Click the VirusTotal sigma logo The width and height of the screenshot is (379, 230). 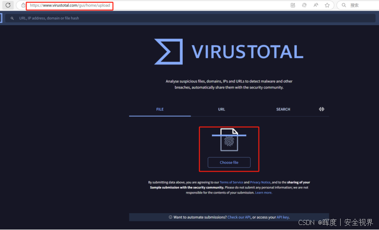168,52
